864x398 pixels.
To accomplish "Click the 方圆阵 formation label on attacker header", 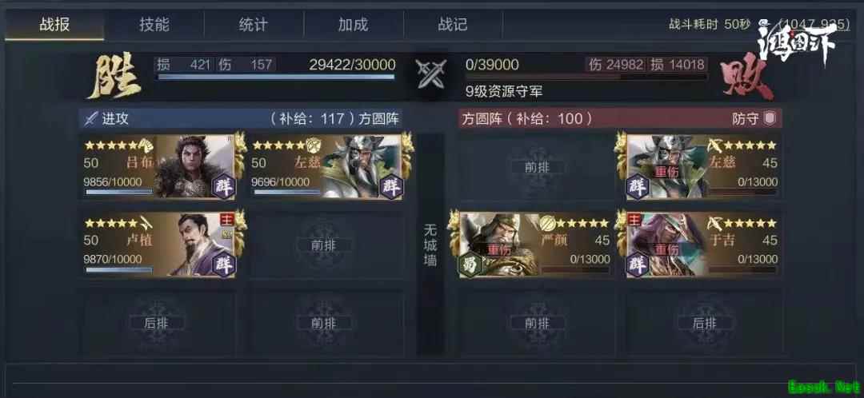I will click(x=379, y=118).
